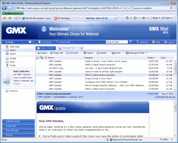178x143 pixels.
Task: Click Check Mail button
Action: [x=63, y=42]
